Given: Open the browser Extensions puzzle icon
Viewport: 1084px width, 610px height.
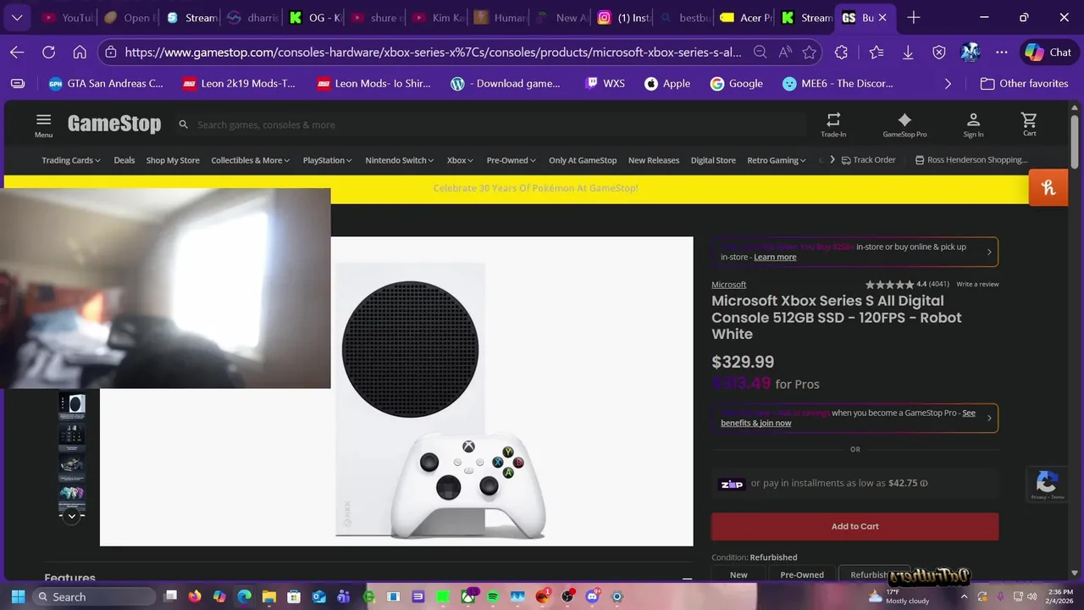Looking at the screenshot, I should point(841,53).
